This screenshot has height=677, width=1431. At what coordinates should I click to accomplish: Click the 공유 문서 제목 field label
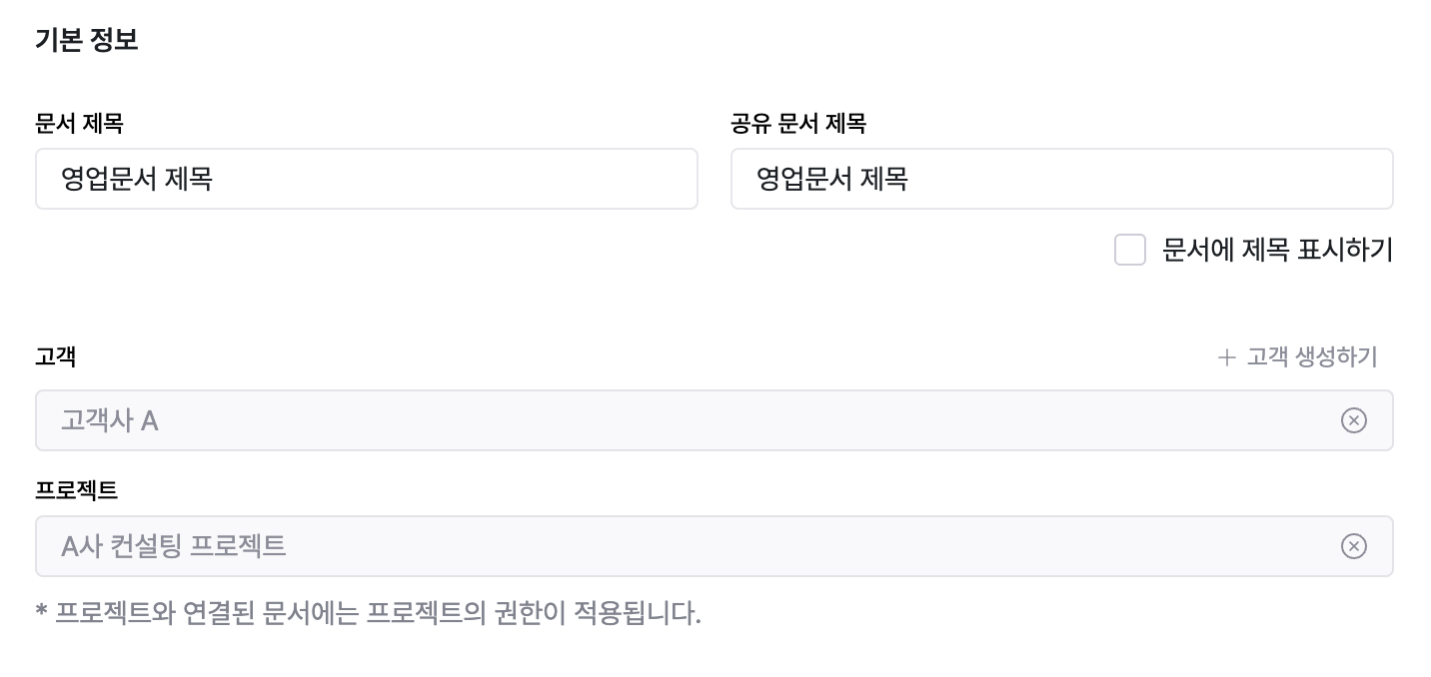coord(797,124)
